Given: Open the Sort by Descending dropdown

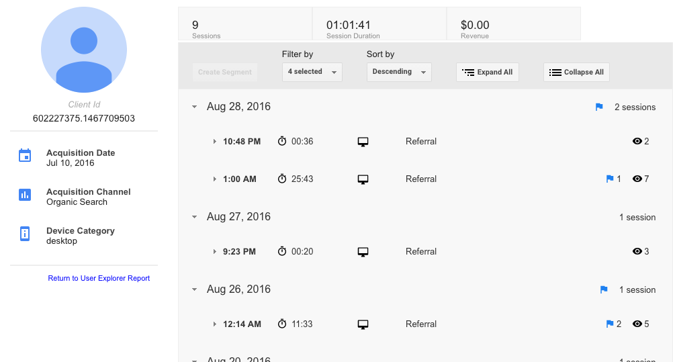Looking at the screenshot, I should click(x=399, y=72).
